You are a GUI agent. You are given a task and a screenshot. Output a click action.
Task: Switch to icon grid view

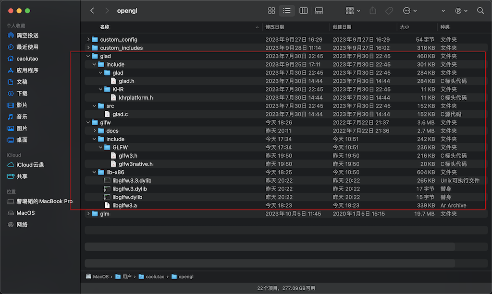(271, 11)
